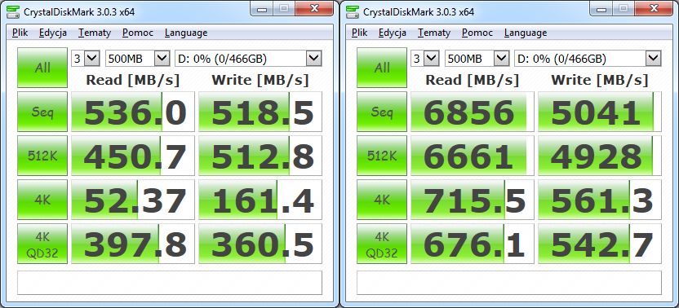Image resolution: width=679 pixels, height=308 pixels.
Task: Open Plik menu in left window
Action: [x=20, y=33]
